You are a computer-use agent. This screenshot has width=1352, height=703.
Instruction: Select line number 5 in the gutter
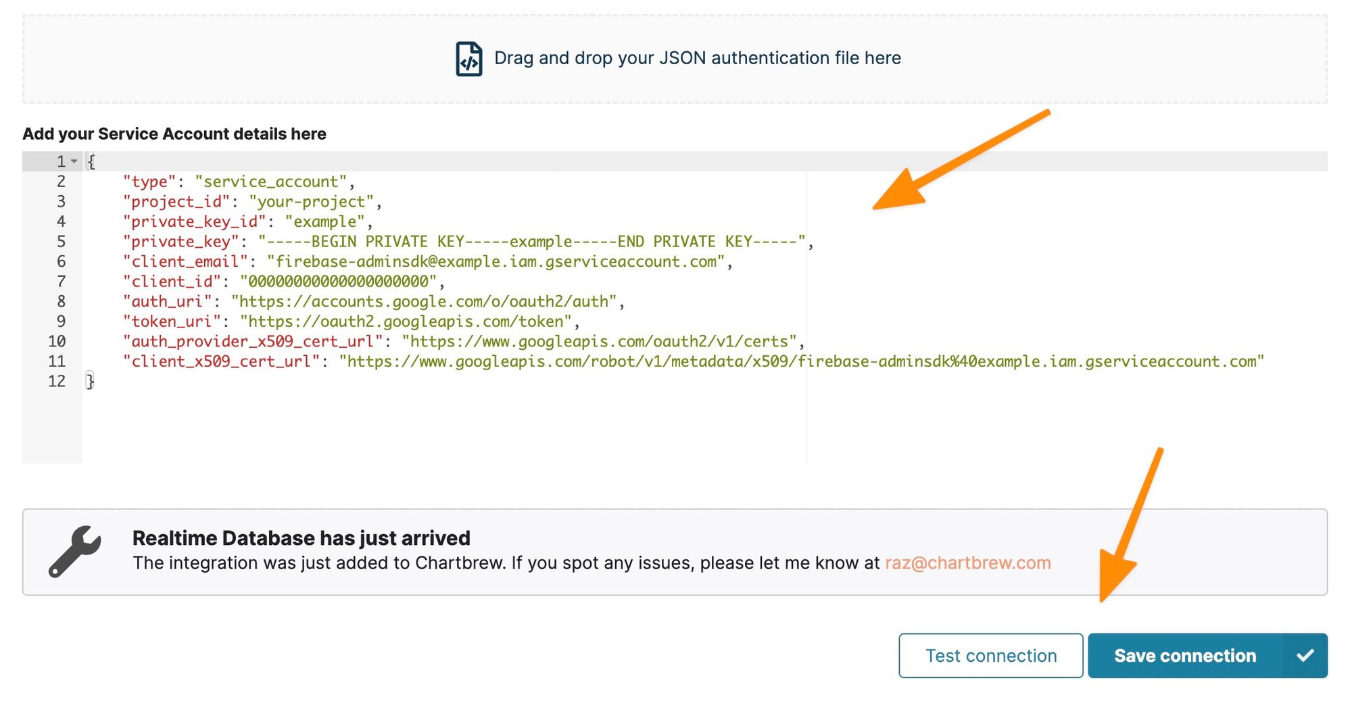pos(61,242)
